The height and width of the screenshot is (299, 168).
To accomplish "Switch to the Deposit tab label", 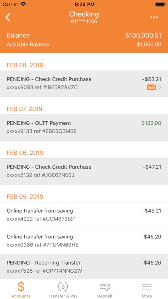I will click(105, 296).
